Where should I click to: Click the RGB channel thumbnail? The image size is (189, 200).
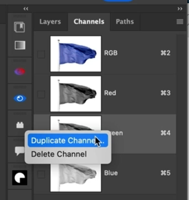coord(76,54)
